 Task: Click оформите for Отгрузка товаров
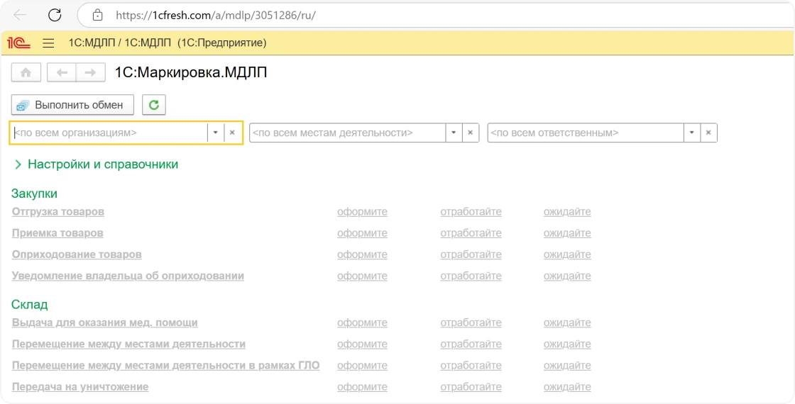pos(362,212)
